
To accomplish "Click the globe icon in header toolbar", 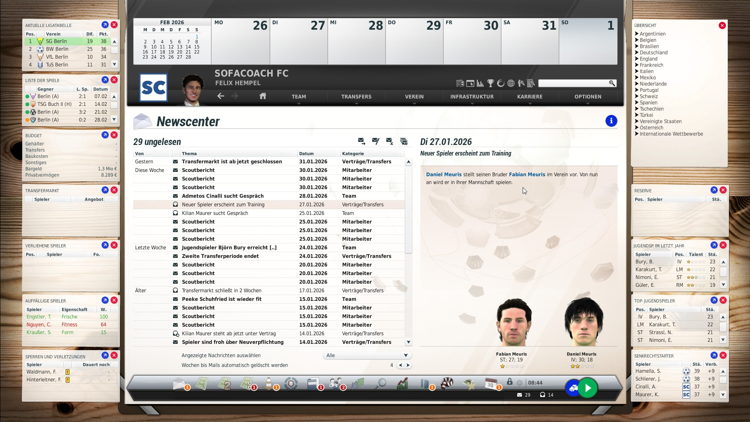I will [x=511, y=83].
